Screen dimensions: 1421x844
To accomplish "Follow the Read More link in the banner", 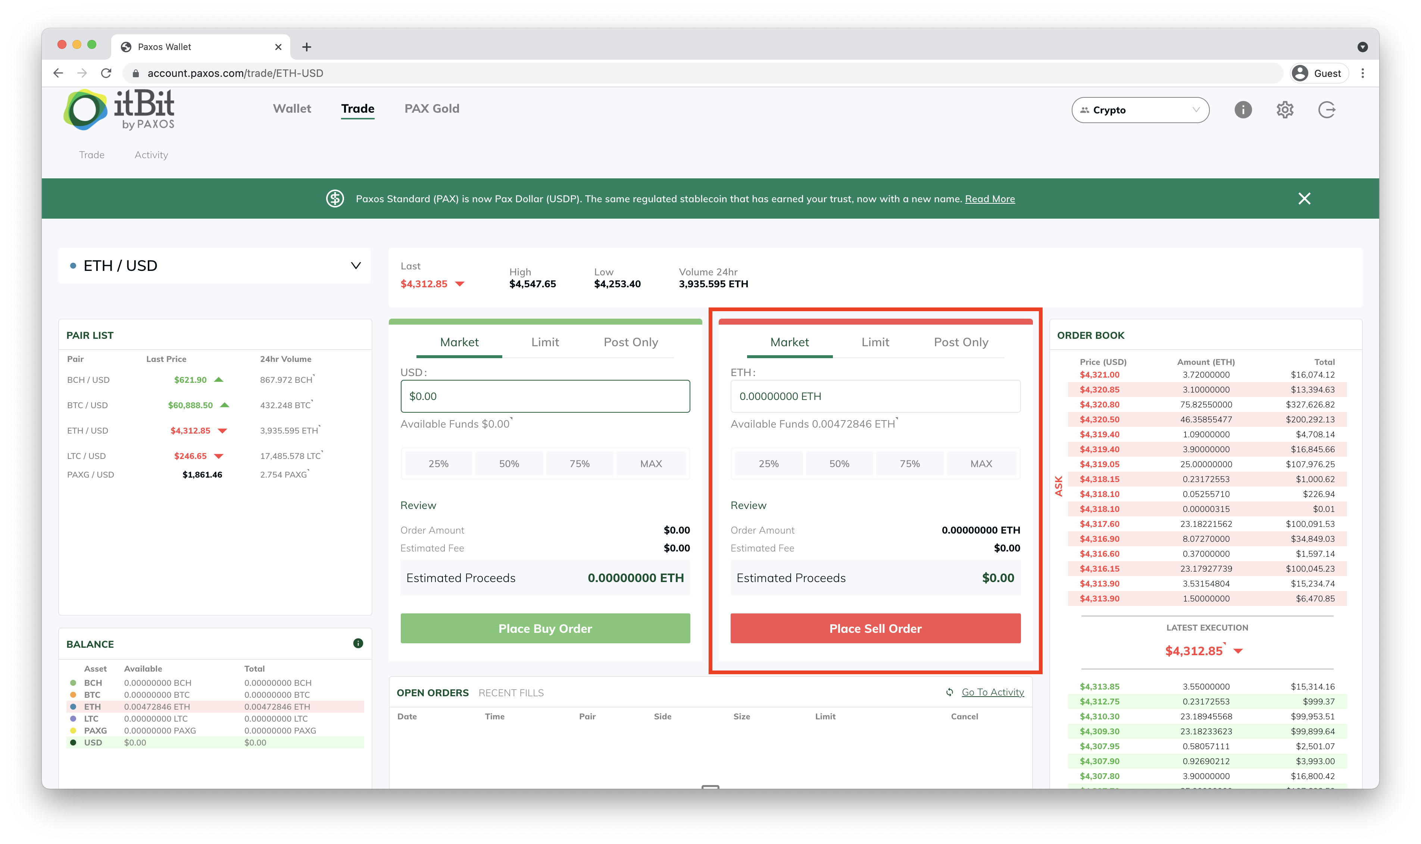I will click(989, 199).
